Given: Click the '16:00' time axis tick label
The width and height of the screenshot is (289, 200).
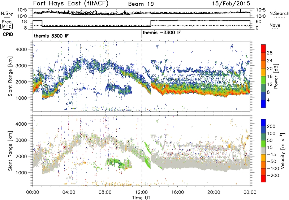Looking at the screenshot, I should click(177, 192).
